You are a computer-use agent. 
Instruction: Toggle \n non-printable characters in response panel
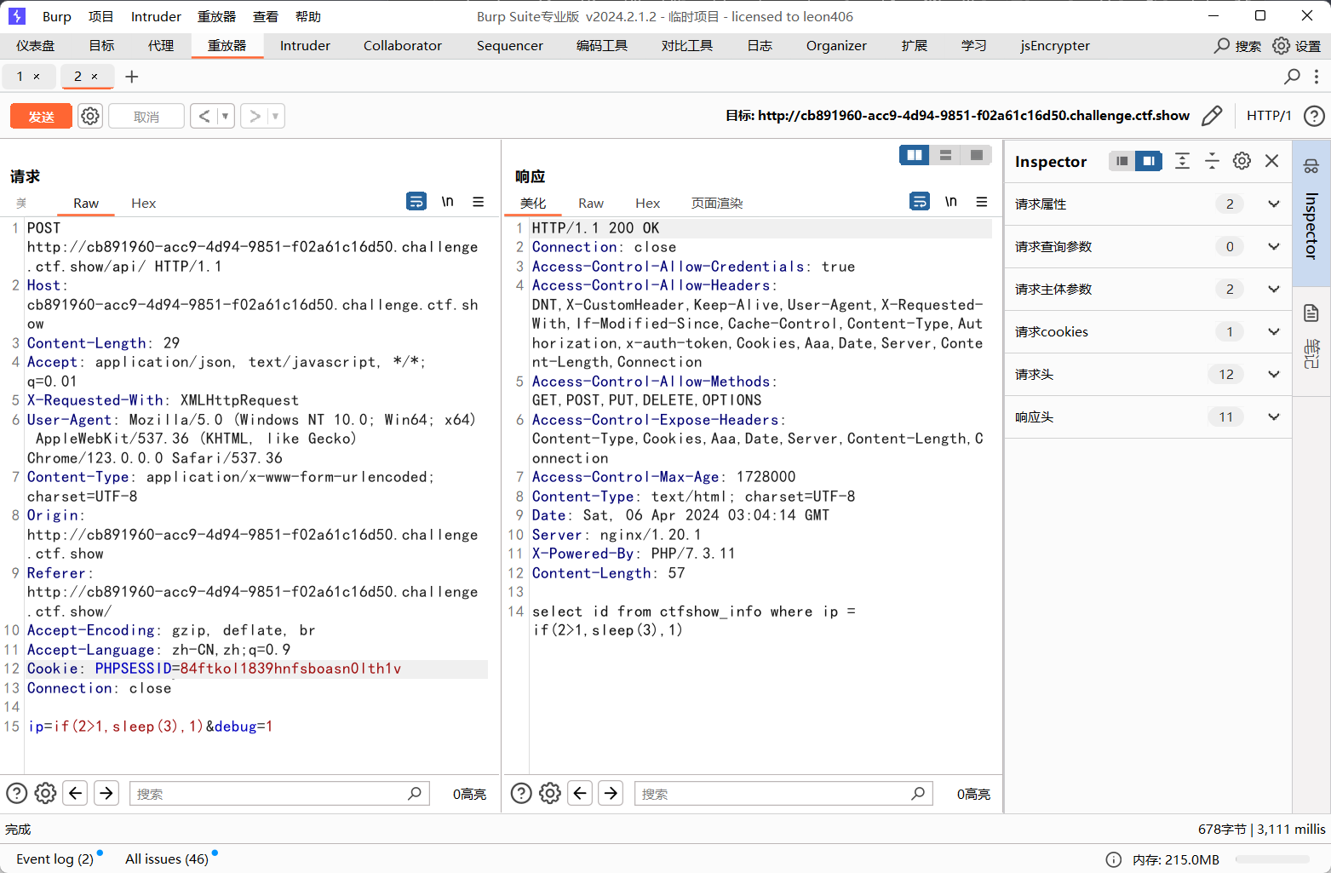tap(950, 202)
